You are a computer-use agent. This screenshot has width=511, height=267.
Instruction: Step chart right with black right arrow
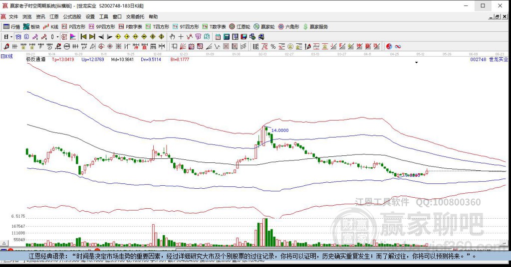coord(110,37)
